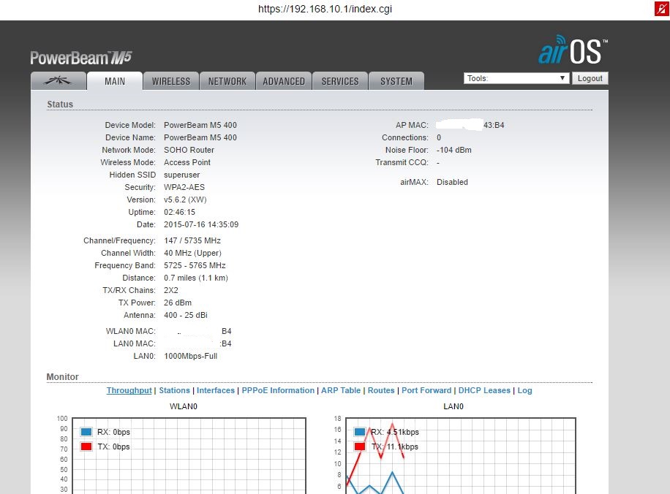Select Frequency Band value 5725 - 5765 MHz
670x494 pixels.
click(195, 265)
